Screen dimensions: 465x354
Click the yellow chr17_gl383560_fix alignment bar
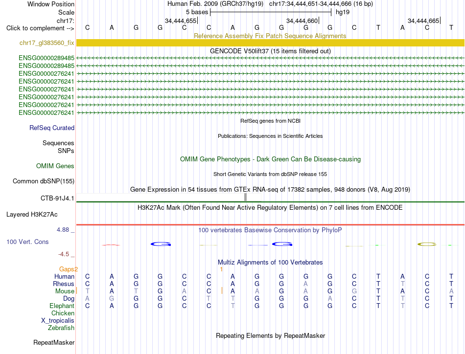pos(270,43)
